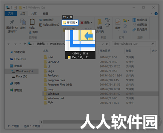Click the horizontal scrollbar left arrow
163x133 pixels.
(x=41, y=122)
